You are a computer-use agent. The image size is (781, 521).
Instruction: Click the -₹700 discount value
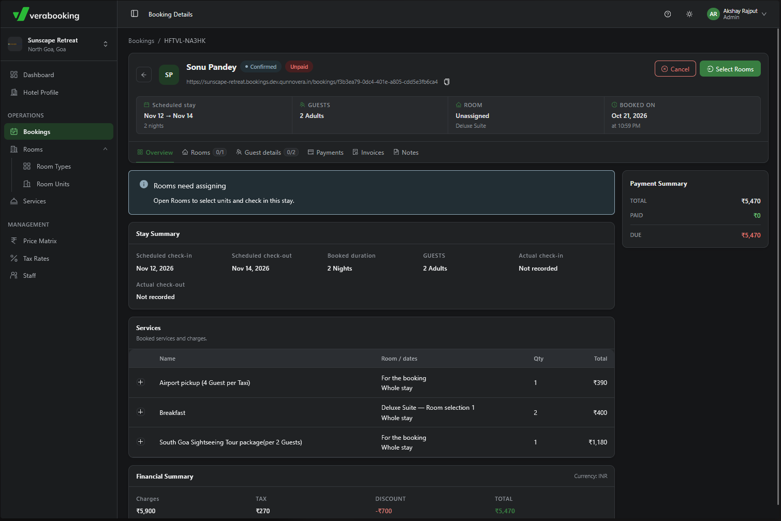point(384,511)
